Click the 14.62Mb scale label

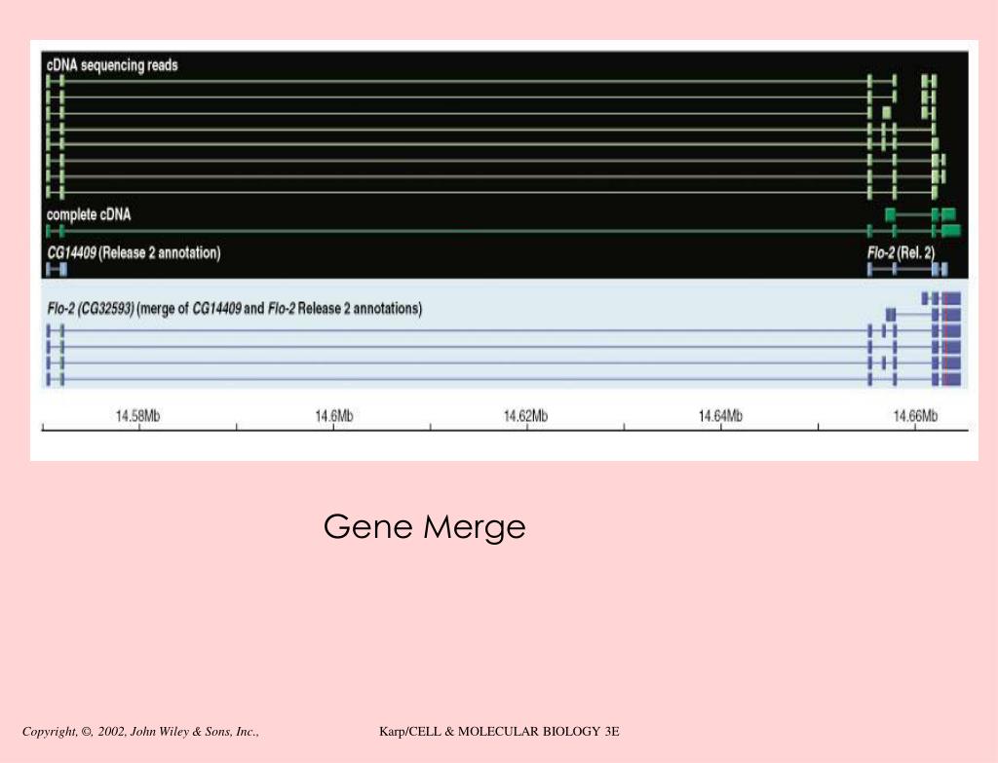point(525,416)
